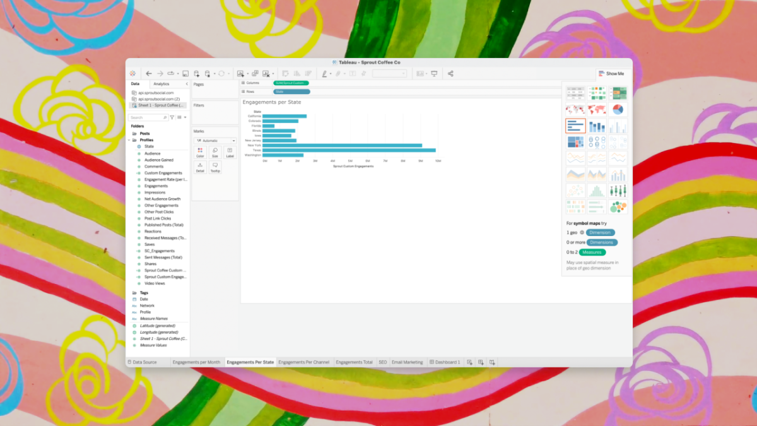The width and height of the screenshot is (757, 426).
Task: Collapse the Data pane with the arrow
Action: (186, 84)
